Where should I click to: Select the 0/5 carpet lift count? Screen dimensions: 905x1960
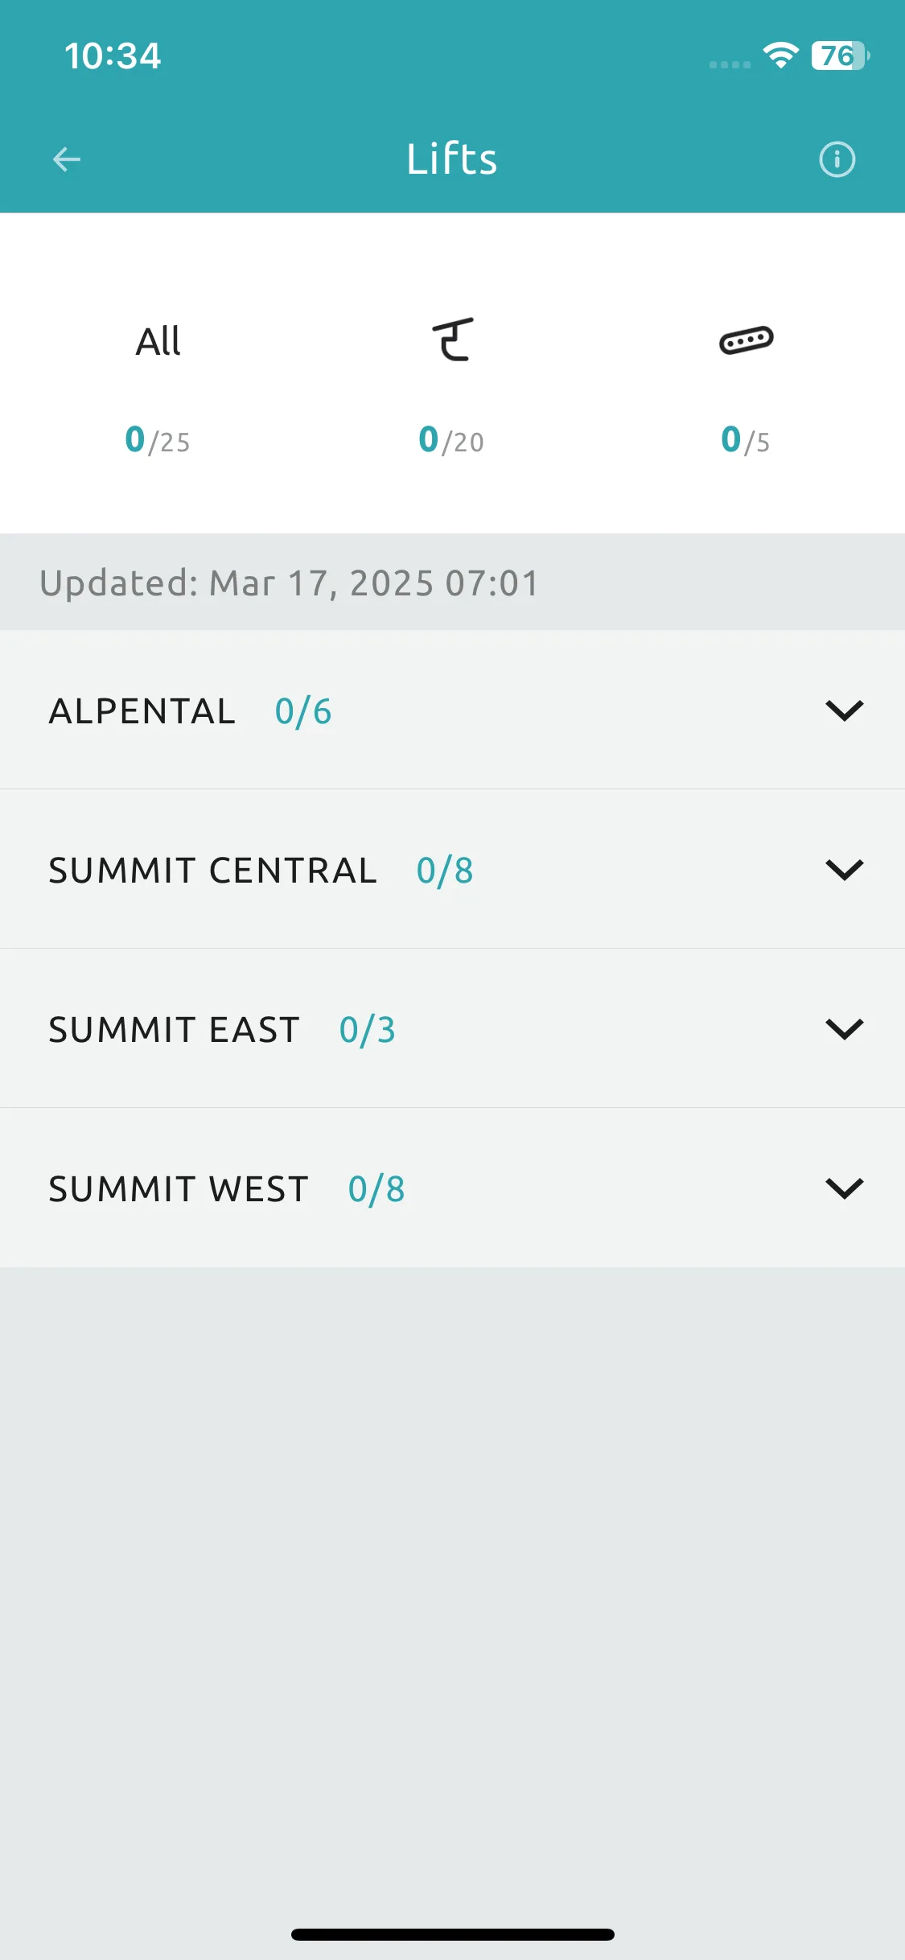pyautogui.click(x=746, y=440)
